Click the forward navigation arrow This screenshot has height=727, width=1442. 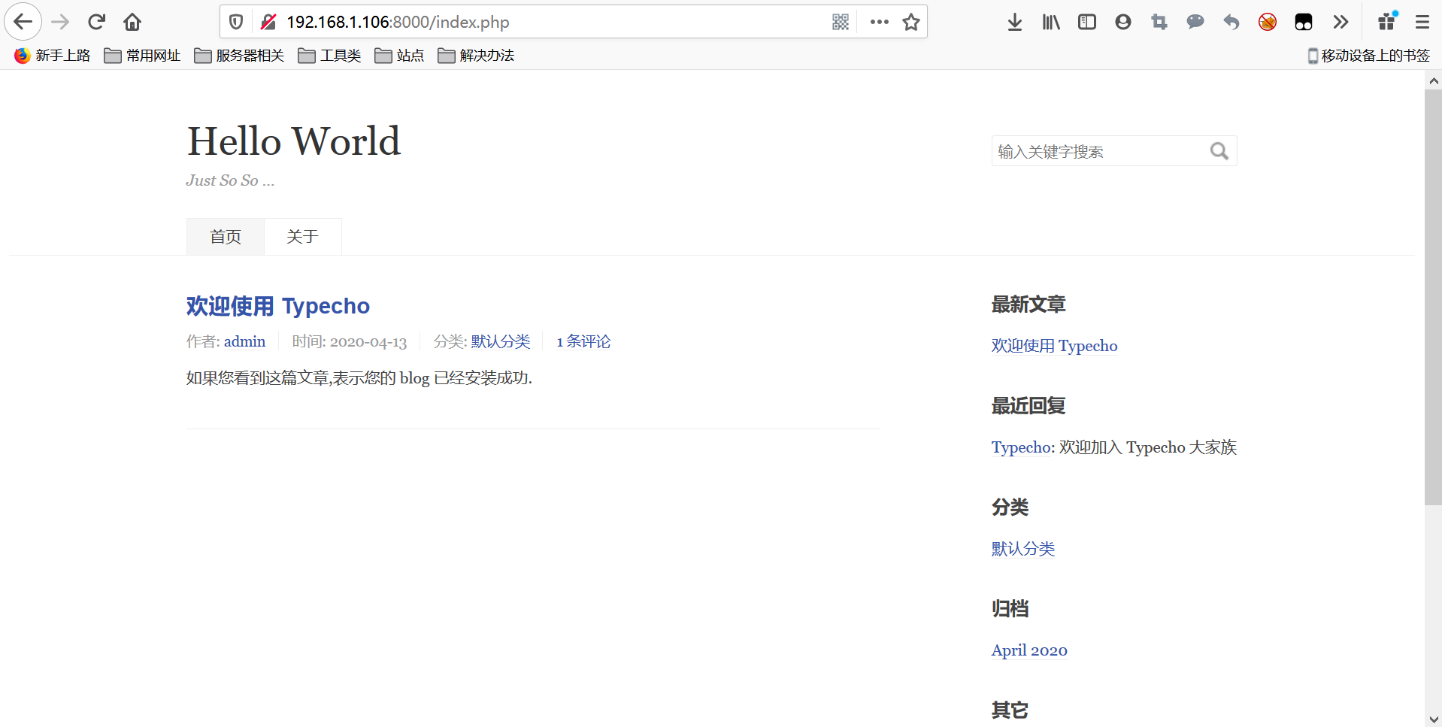pos(60,22)
